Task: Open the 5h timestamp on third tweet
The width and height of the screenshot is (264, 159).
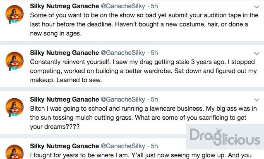Action: 154,100
